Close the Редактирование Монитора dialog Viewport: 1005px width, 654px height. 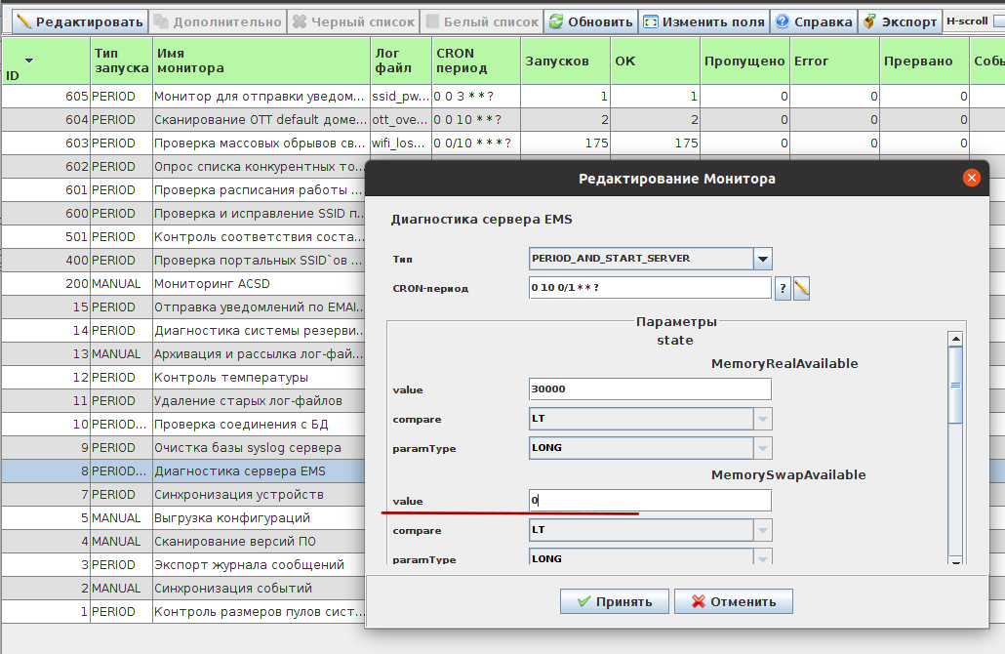click(971, 178)
